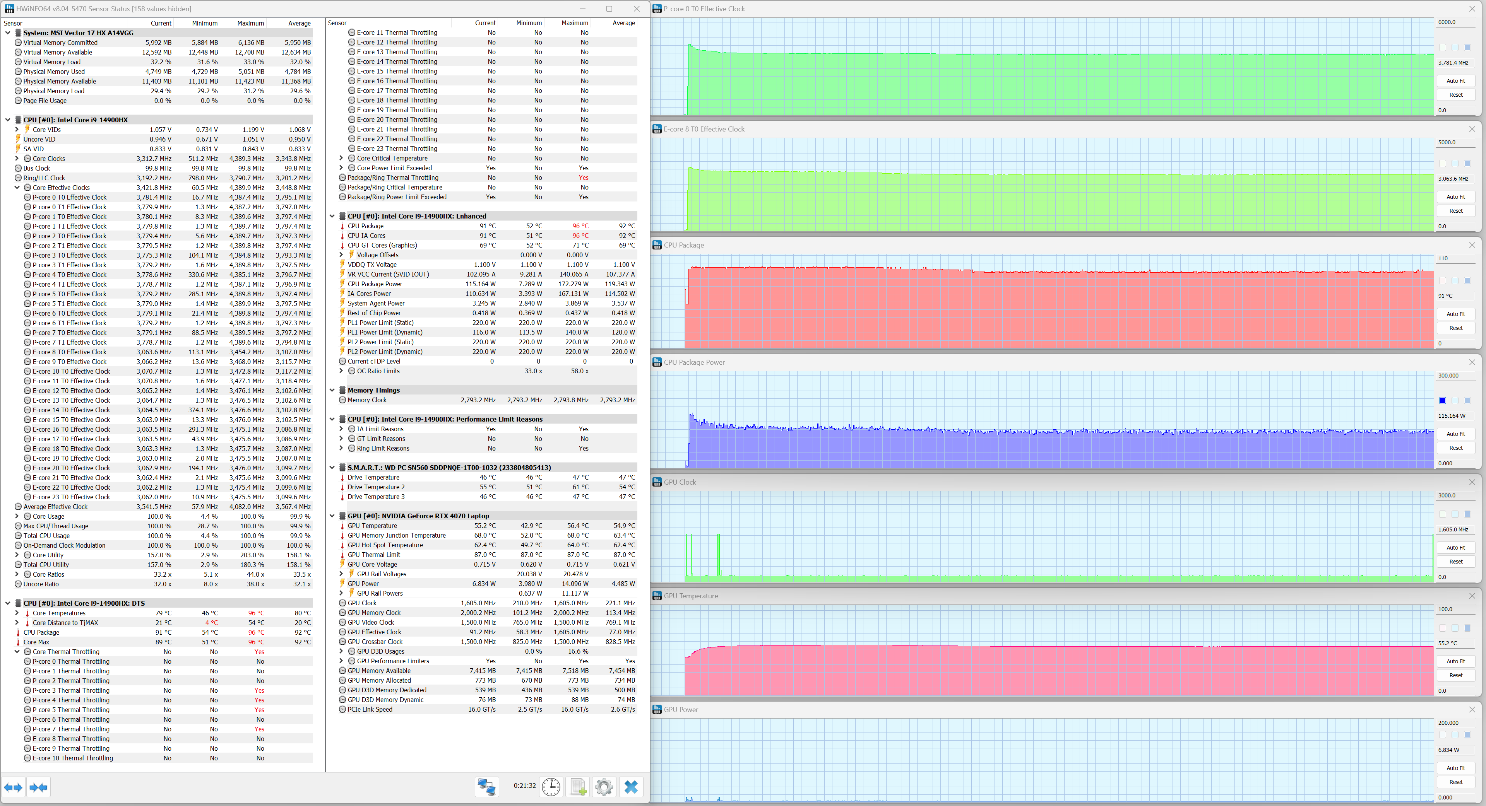This screenshot has height=806, width=1486.
Task: Collapse the Memory Timings section
Action: 332,390
